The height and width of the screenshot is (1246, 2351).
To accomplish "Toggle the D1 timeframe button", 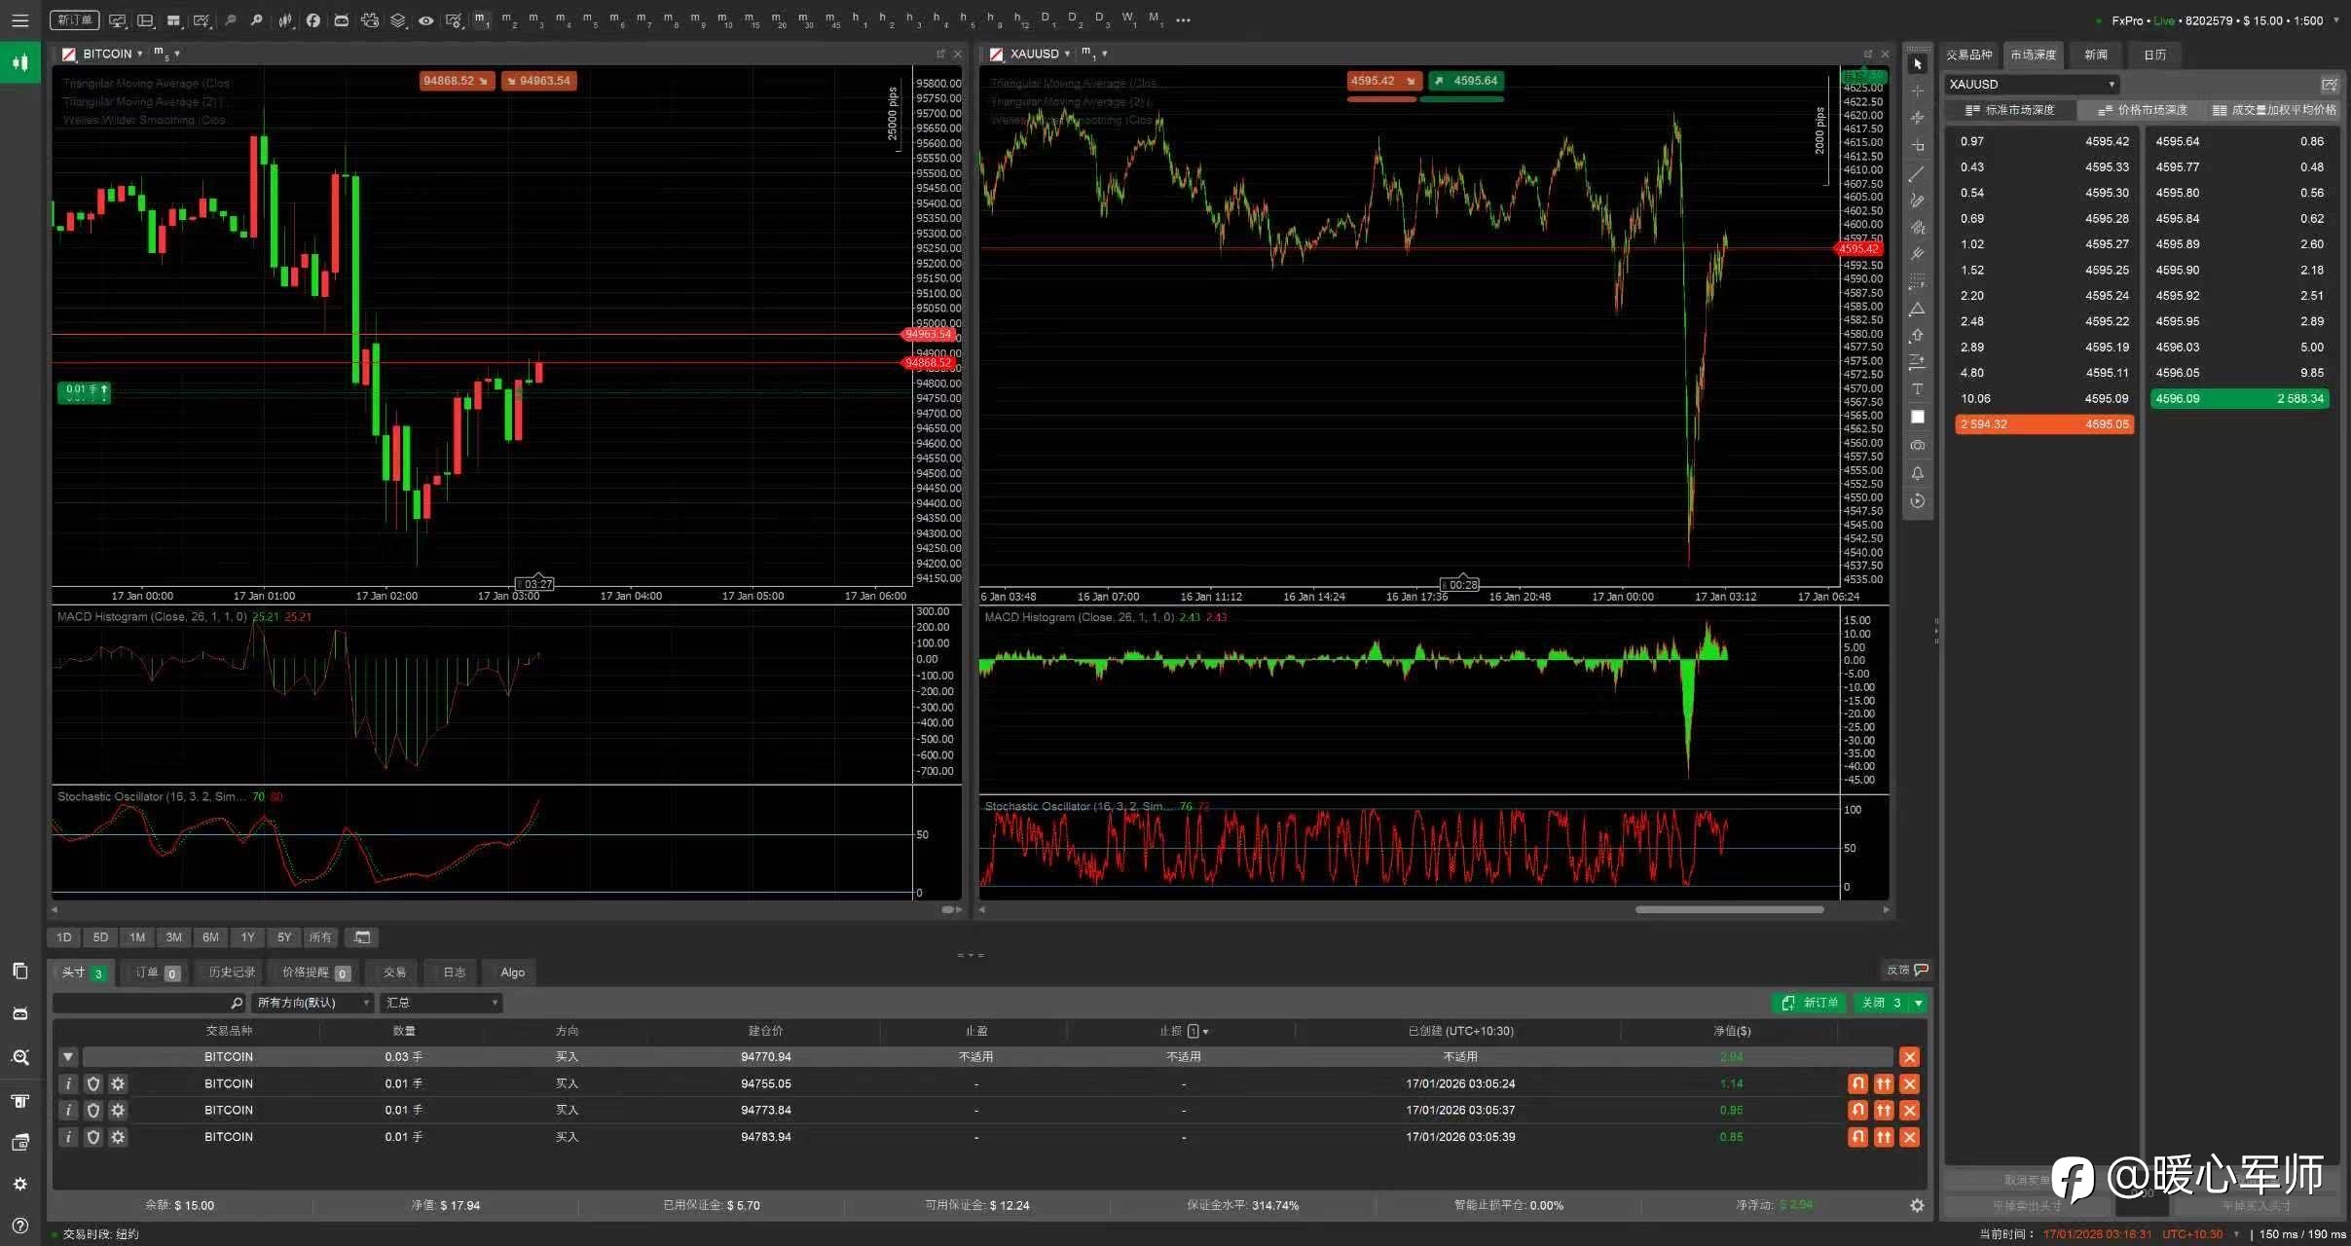I will point(1047,18).
